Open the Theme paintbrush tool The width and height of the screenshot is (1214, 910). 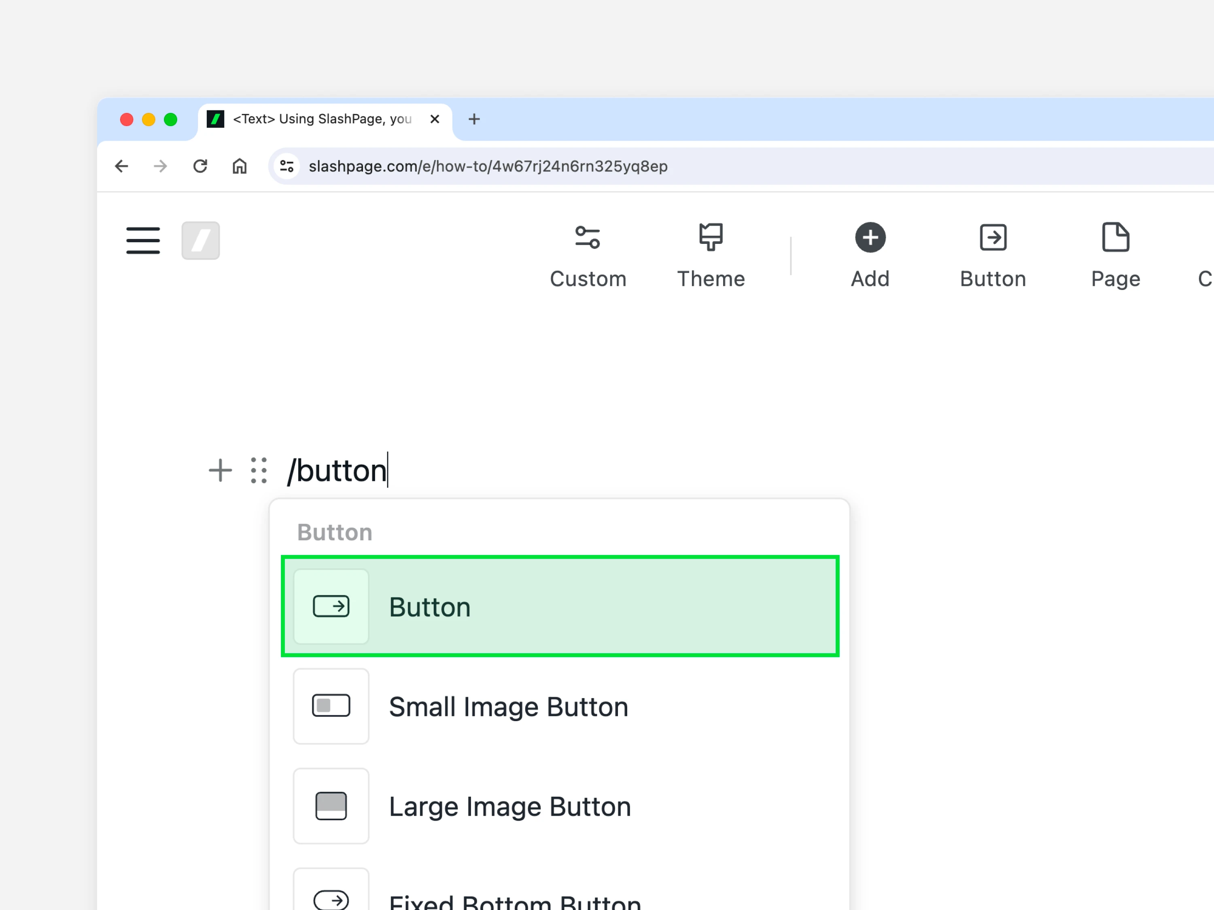711,256
